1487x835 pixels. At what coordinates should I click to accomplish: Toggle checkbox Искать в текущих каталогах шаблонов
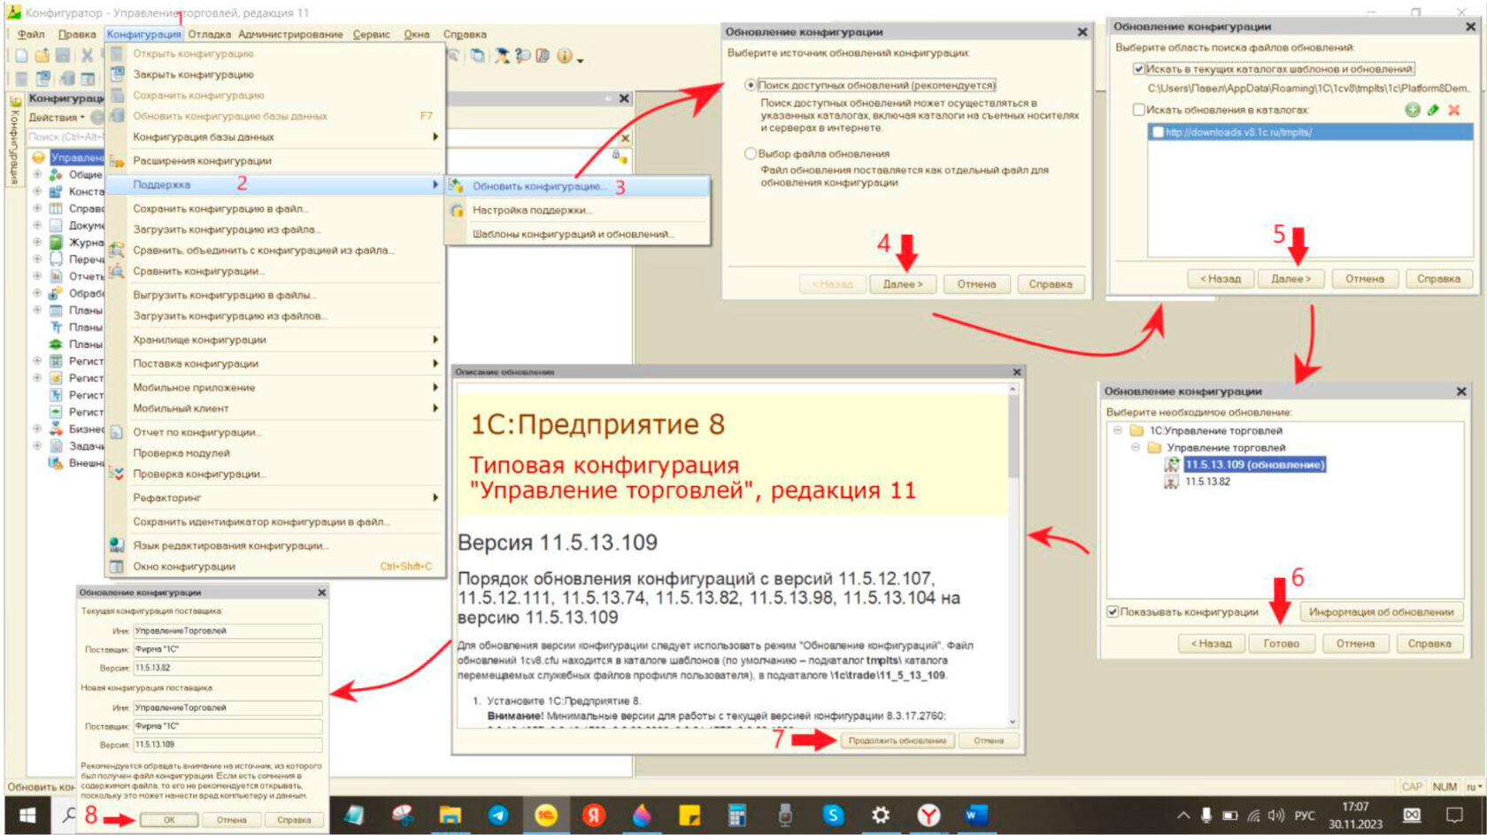coord(1139,68)
